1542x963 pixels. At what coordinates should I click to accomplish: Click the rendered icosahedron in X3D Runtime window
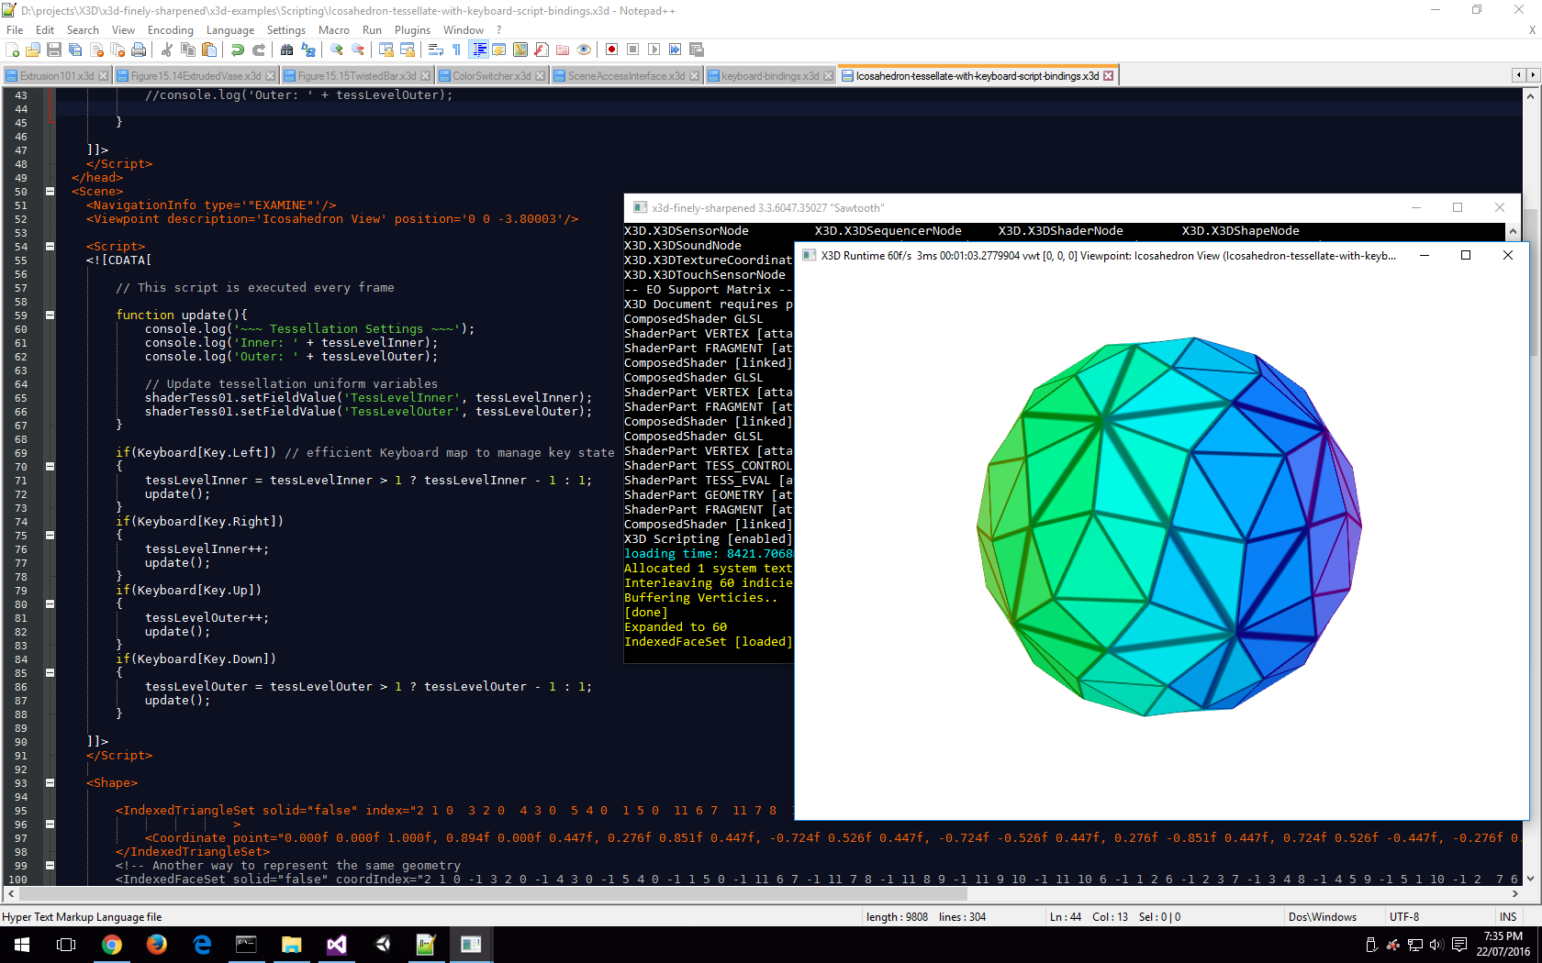tap(1169, 526)
